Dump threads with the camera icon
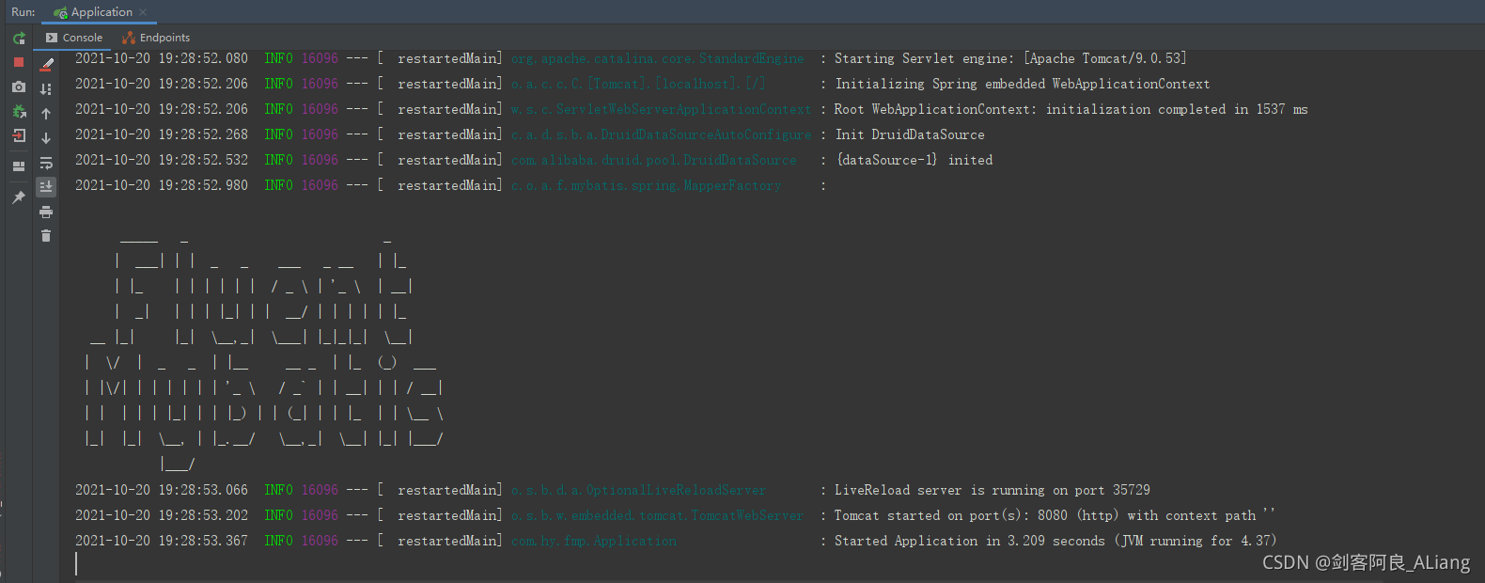This screenshot has width=1485, height=583. pyautogui.click(x=19, y=87)
